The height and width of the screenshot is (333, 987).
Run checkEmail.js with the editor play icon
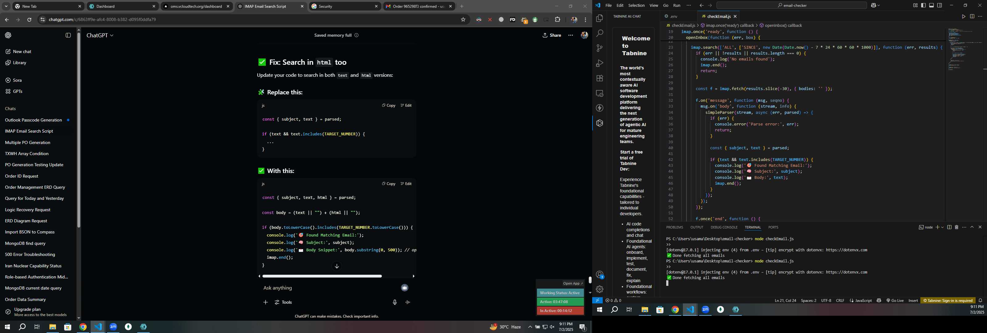(x=964, y=16)
